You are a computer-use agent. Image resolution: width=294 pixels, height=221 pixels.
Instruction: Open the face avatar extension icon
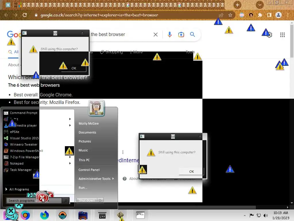251,15
